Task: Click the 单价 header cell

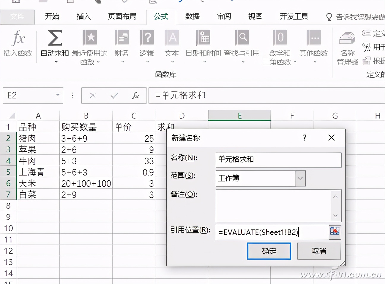Action: [x=134, y=127]
